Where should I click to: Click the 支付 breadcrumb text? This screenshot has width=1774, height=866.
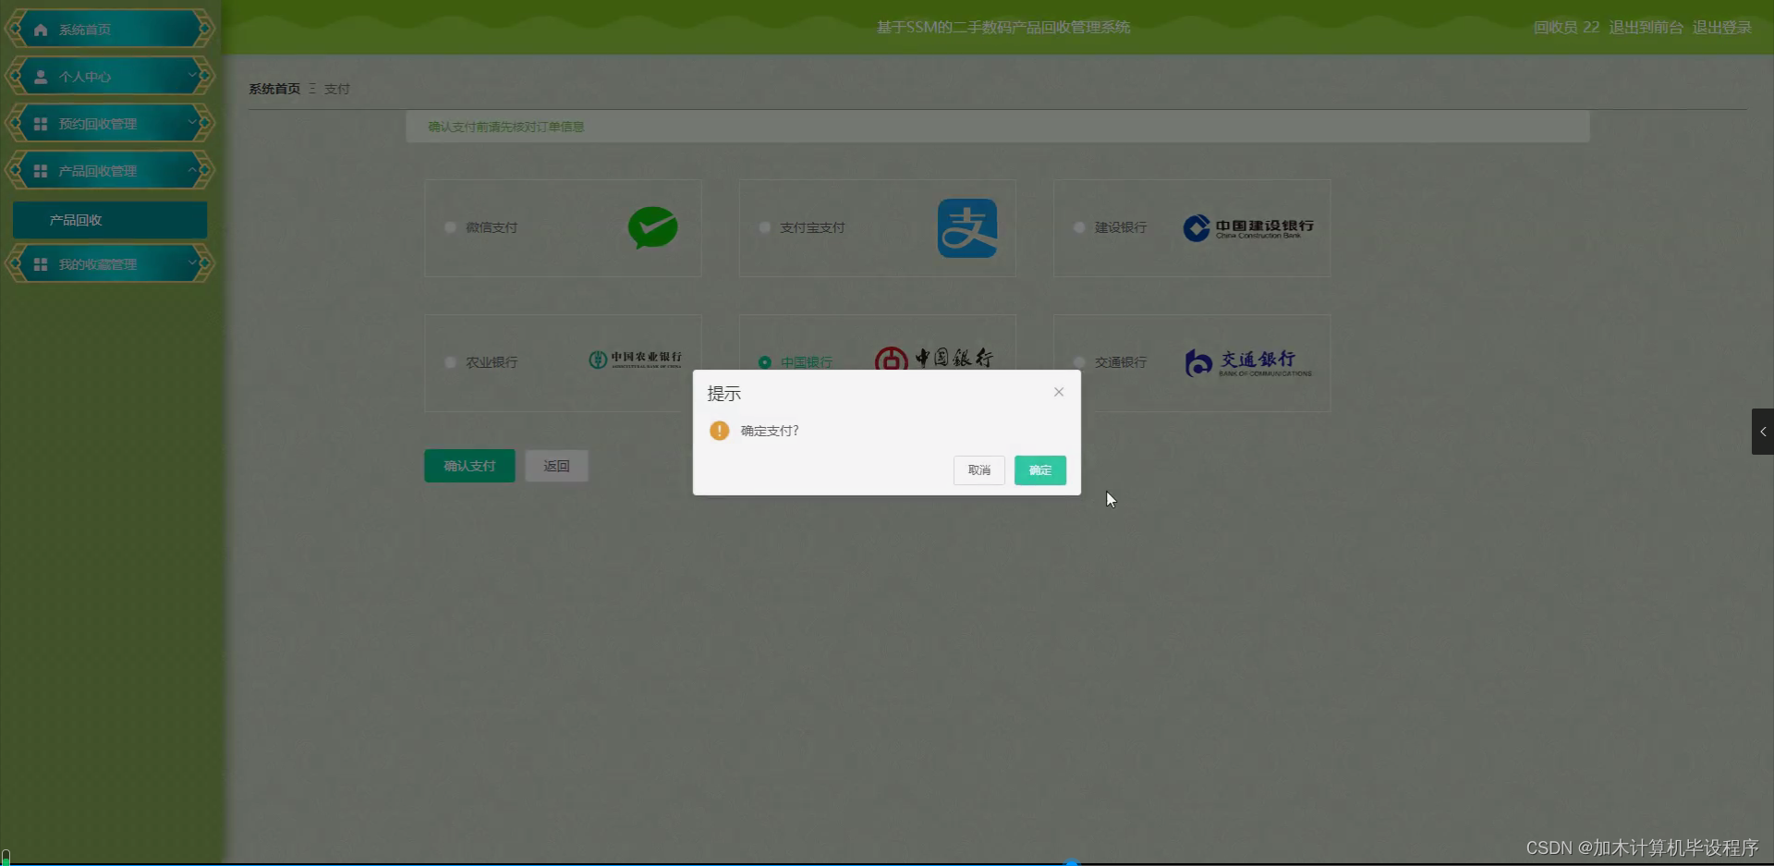[x=337, y=89]
